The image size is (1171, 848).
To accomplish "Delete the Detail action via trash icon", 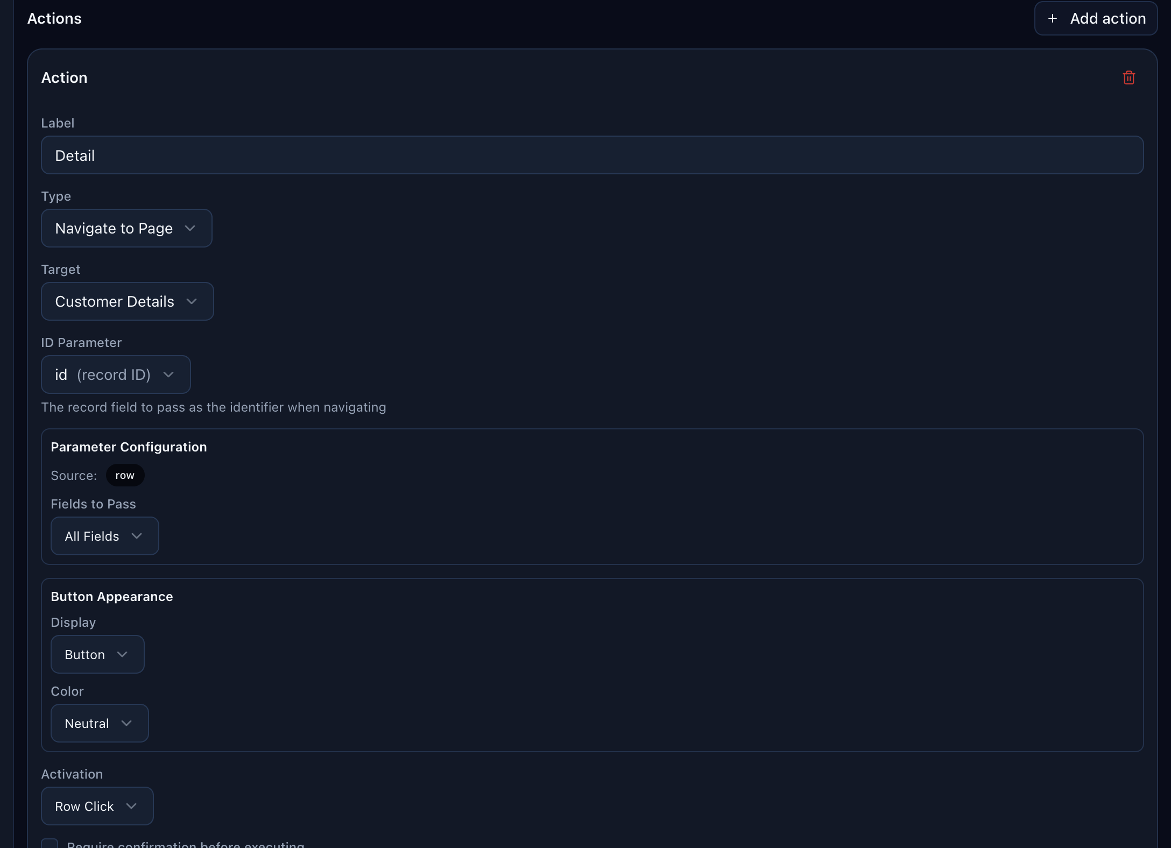I will 1128,77.
